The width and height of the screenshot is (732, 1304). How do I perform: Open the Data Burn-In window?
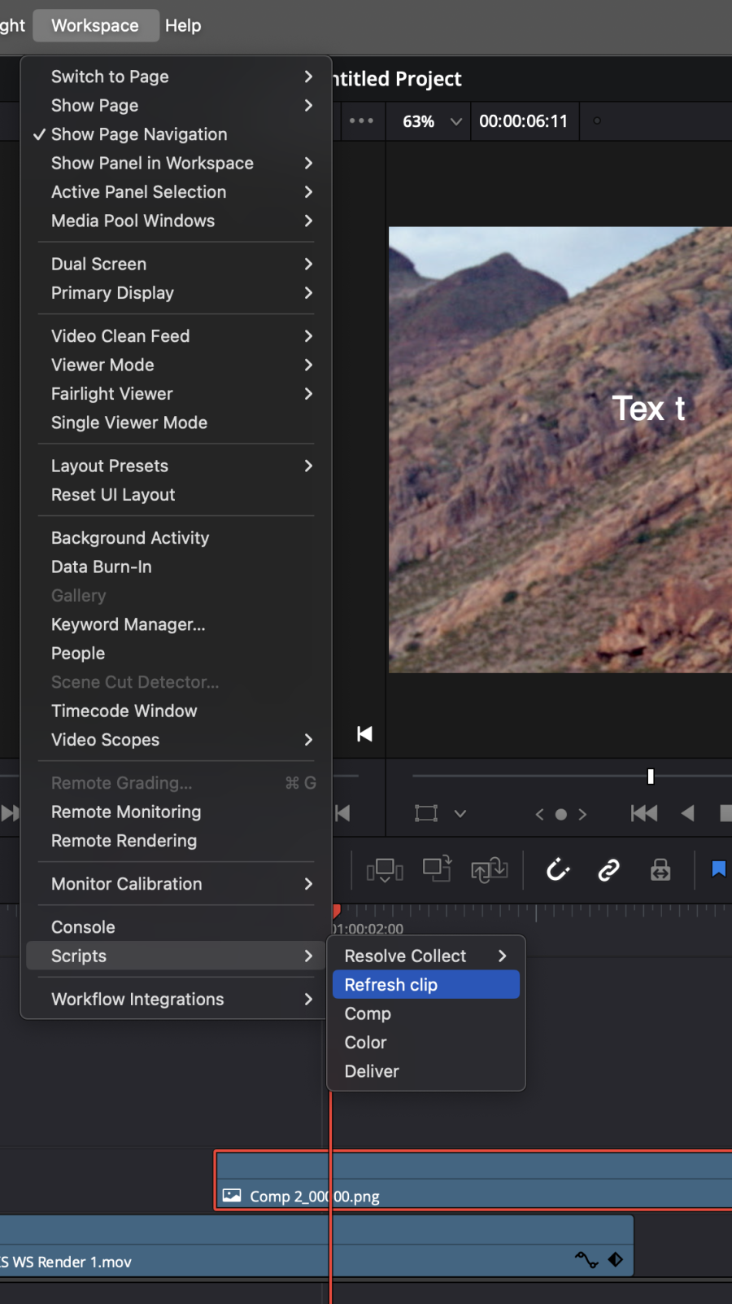coord(176,567)
